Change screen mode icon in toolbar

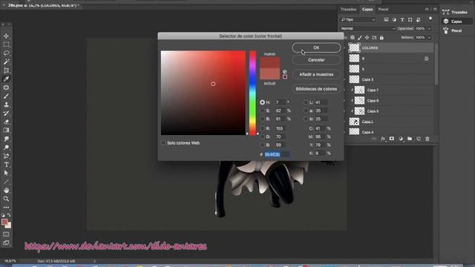(6, 243)
